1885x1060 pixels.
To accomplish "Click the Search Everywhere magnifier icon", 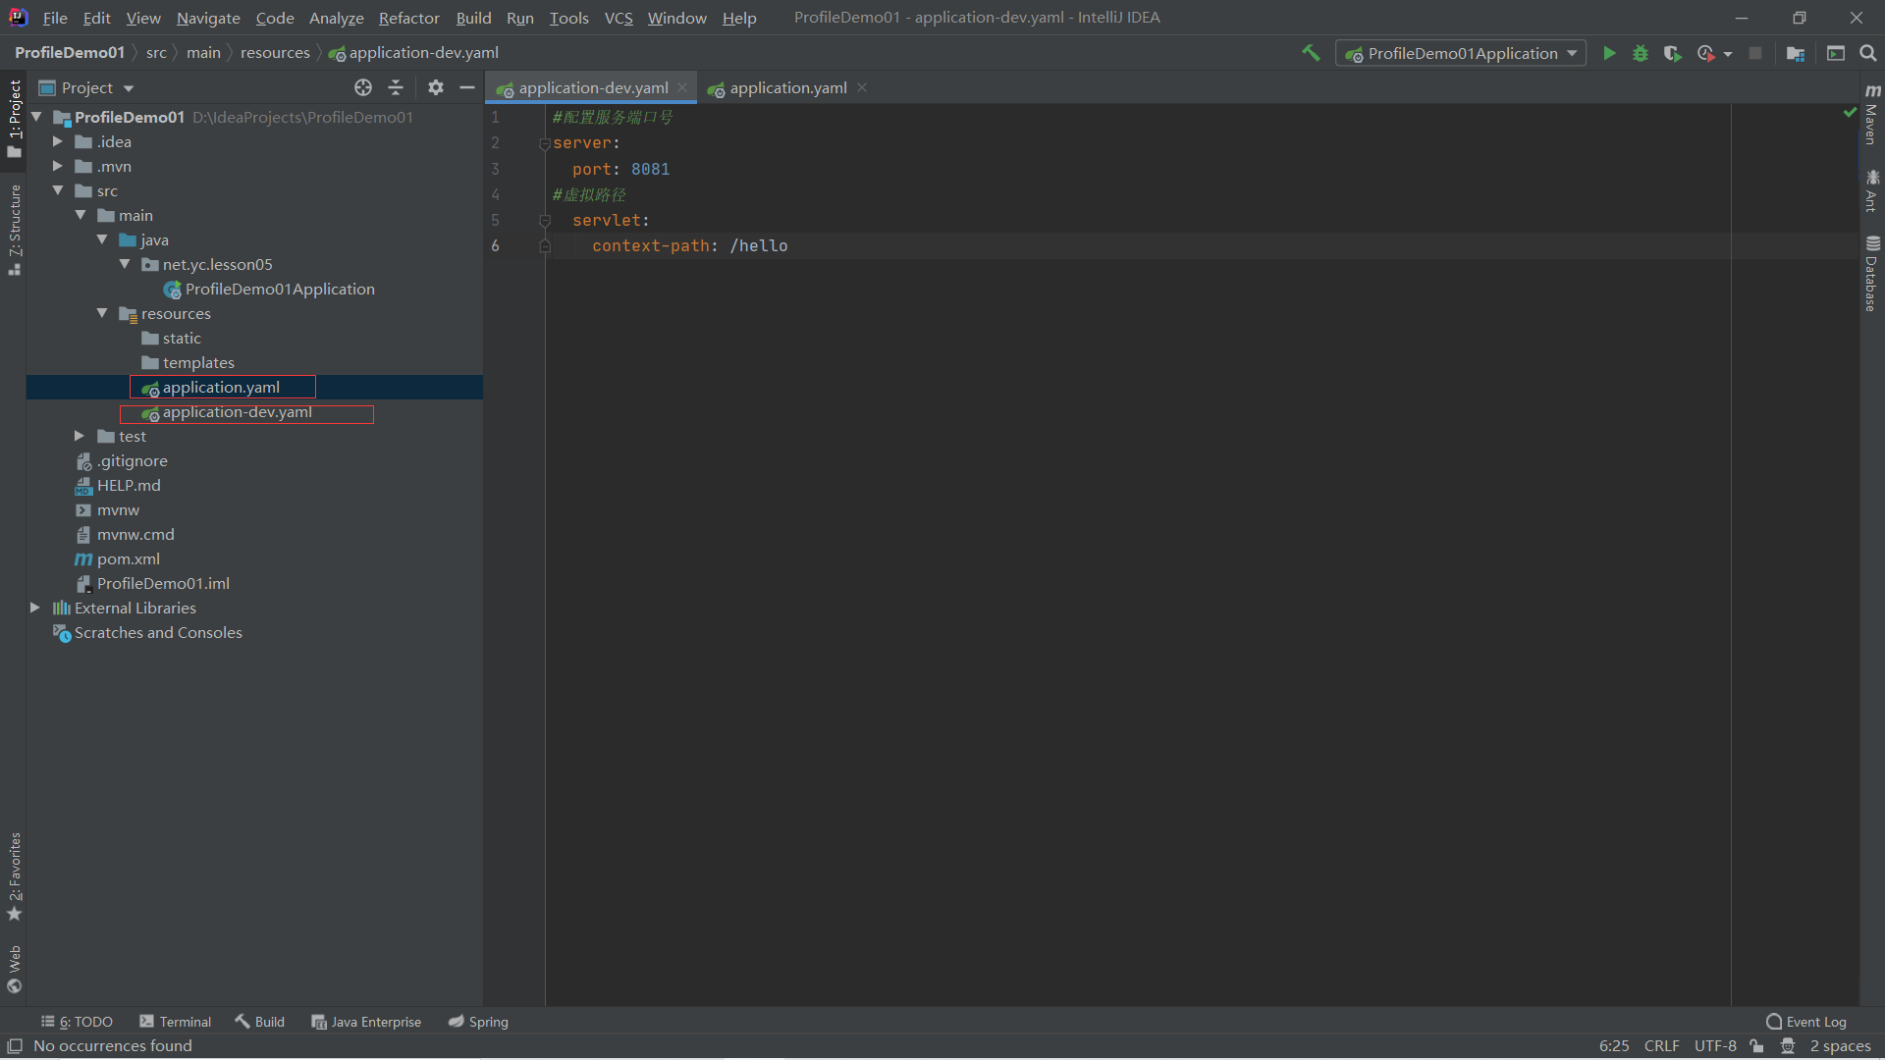I will [1868, 54].
